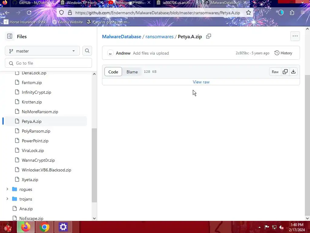Open the master branch dropdown
The width and height of the screenshot is (310, 233).
coord(42,51)
